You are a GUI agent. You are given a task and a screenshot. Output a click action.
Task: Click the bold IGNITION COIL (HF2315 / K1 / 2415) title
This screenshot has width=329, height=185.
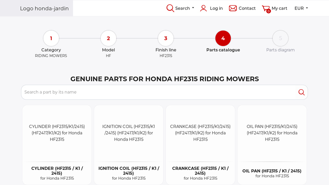tap(129, 171)
